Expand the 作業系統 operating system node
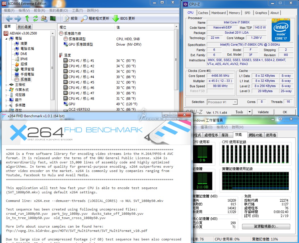The width and height of the screenshot is (299, 243). pos(6,90)
